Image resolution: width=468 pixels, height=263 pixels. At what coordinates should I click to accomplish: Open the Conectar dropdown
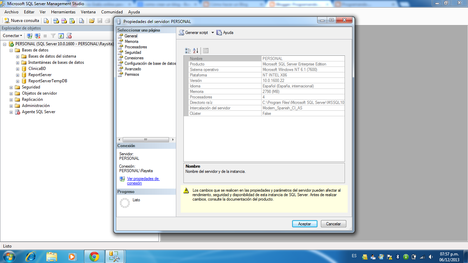point(13,36)
